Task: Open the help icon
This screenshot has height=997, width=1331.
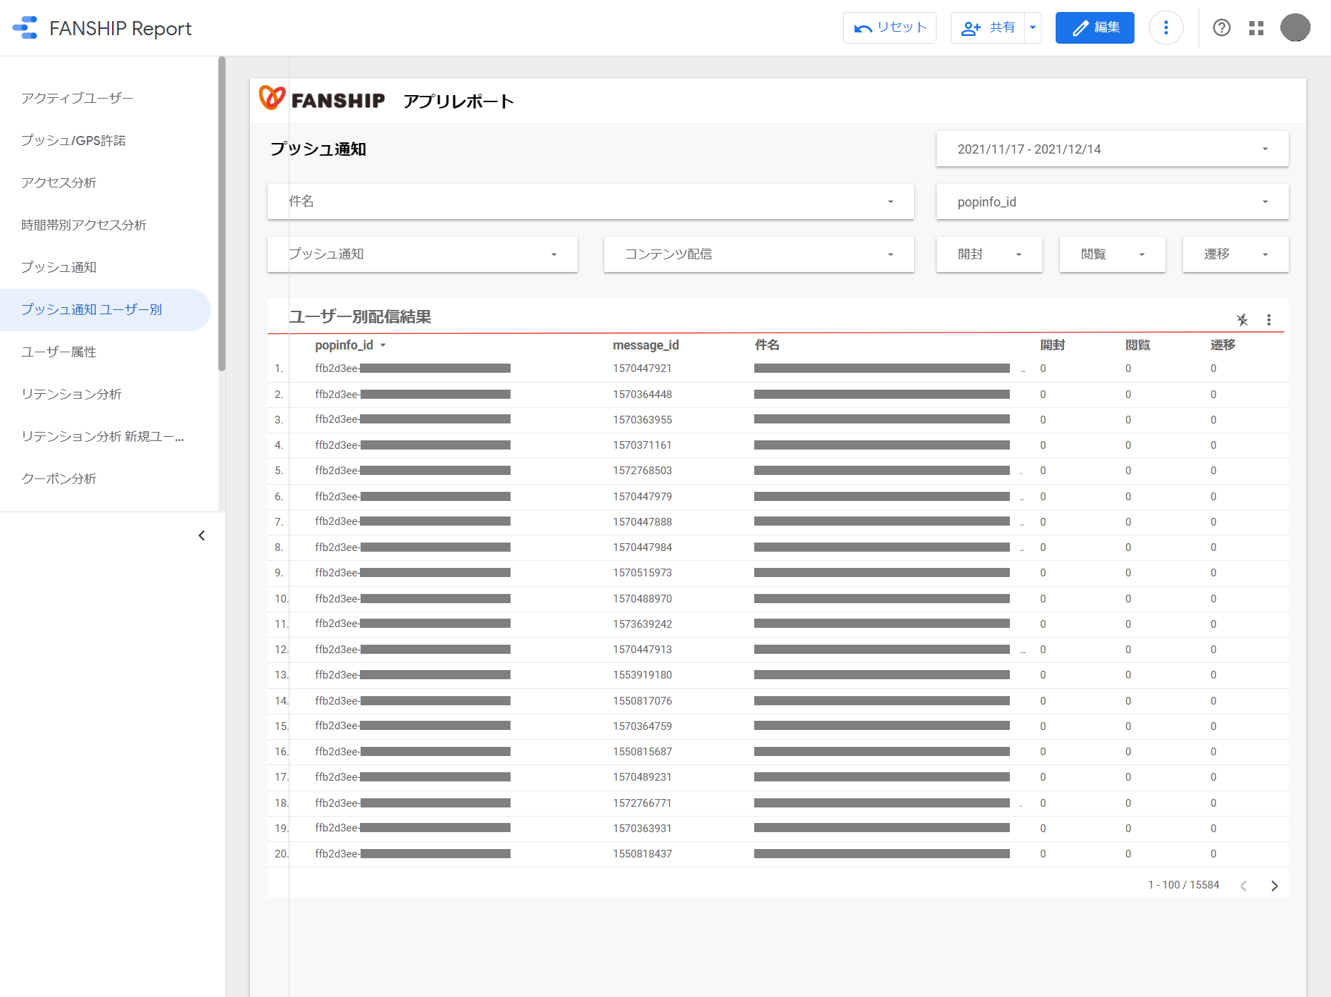Action: click(1222, 28)
